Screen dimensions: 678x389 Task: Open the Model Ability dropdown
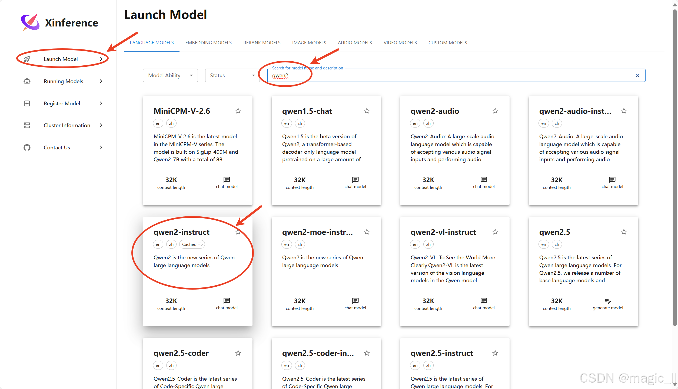pyautogui.click(x=170, y=76)
